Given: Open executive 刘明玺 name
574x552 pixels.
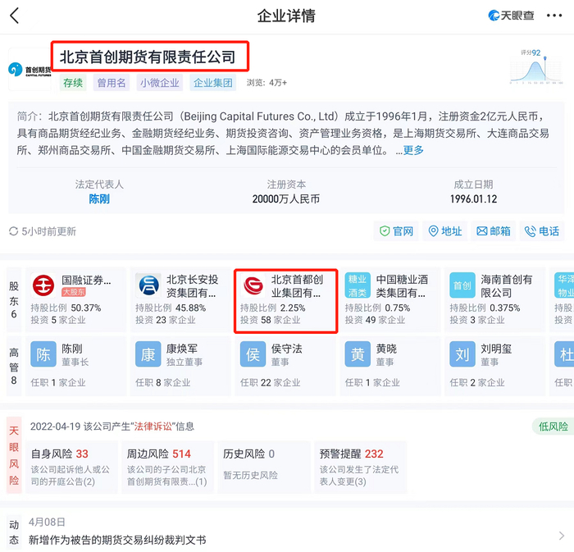Looking at the screenshot, I should click(496, 349).
